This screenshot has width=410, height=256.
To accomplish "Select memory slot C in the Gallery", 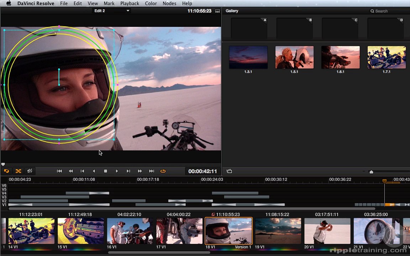I will click(x=340, y=28).
